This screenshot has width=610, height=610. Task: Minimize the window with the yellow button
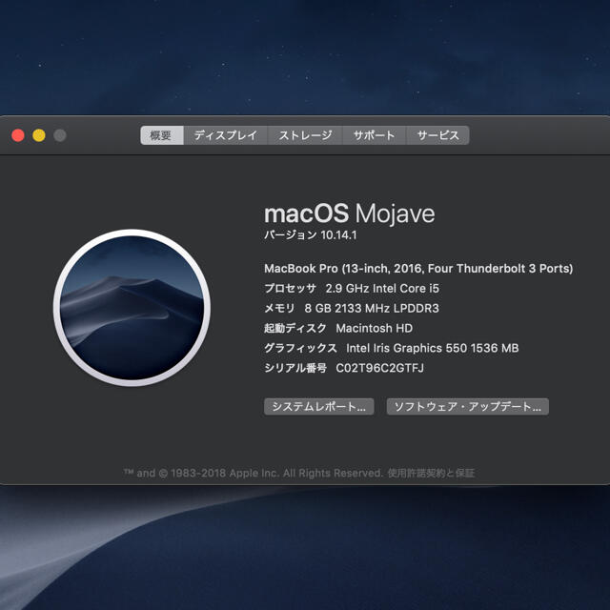click(x=39, y=135)
